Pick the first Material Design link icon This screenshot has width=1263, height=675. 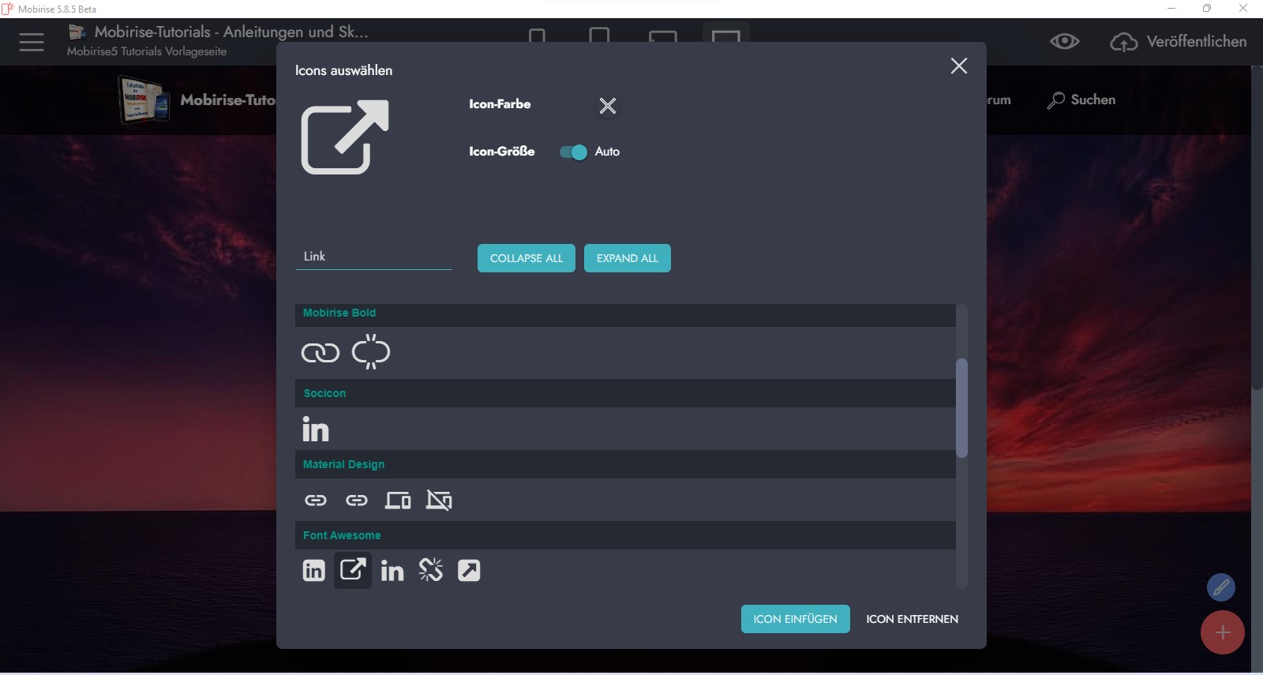[316, 501]
